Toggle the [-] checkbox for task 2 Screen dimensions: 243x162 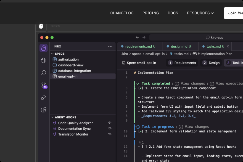pos(141,131)
